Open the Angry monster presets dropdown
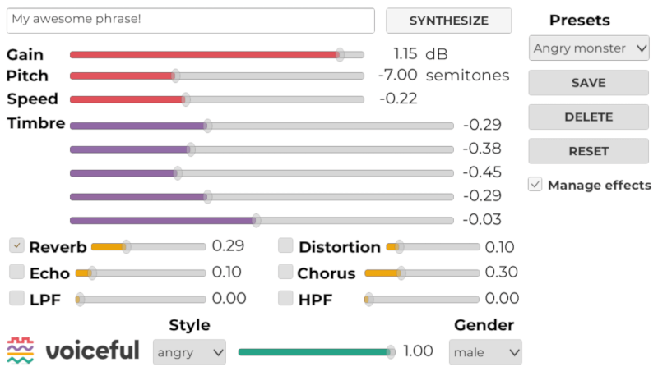The height and width of the screenshot is (376, 658). pyautogui.click(x=589, y=48)
